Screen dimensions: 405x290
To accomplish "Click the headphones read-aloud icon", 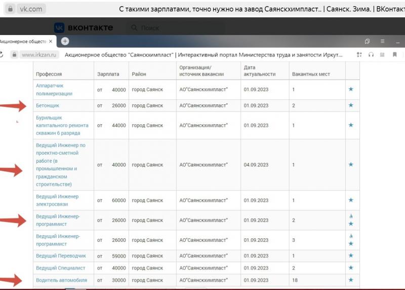I will pyautogui.click(x=371, y=55).
